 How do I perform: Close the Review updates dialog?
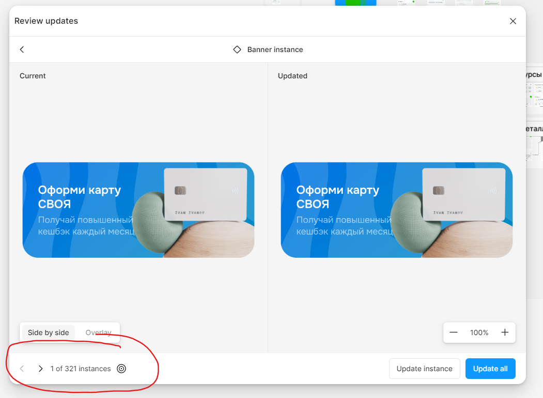coord(513,21)
